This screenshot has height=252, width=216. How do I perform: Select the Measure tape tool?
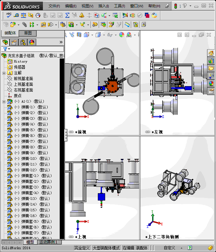point(16,15)
